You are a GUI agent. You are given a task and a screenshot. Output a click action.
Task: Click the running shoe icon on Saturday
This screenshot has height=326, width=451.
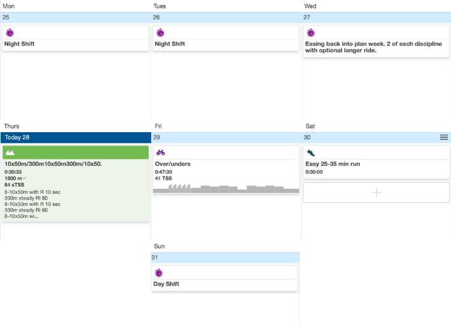[311, 153]
